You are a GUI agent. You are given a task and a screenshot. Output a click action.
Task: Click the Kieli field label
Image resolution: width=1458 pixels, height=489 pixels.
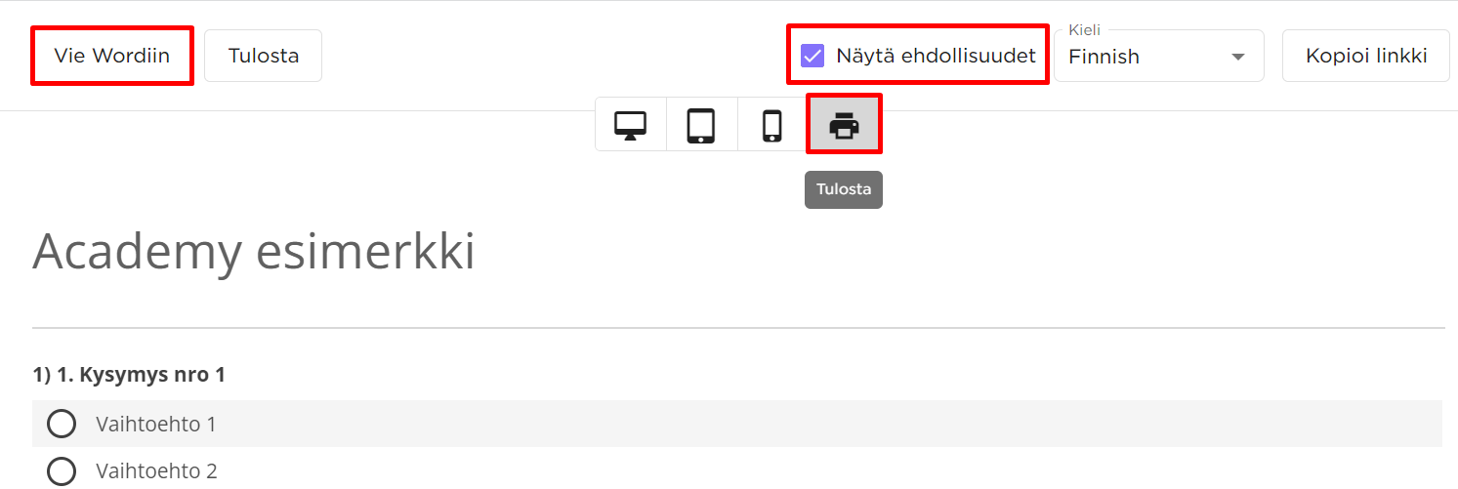pyautogui.click(x=1084, y=30)
